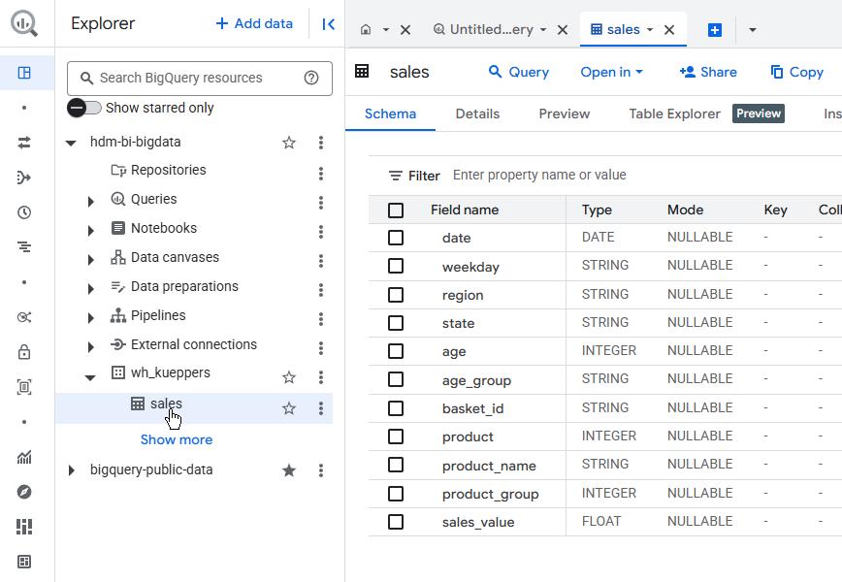The image size is (842, 582).
Task: Select the sales table tab
Action: (x=623, y=29)
